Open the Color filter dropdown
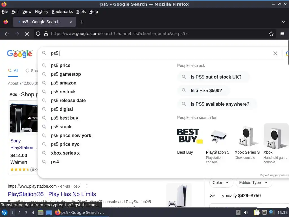289x217 pixels. (221, 183)
